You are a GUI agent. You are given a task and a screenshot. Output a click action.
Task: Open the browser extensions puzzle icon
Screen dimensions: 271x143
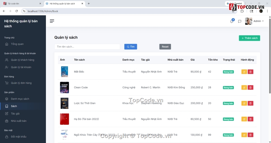[242, 11]
